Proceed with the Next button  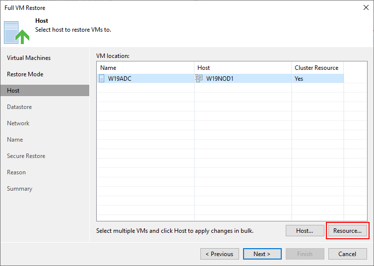[x=262, y=254]
